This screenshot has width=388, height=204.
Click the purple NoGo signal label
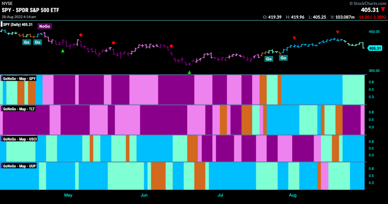click(x=45, y=26)
